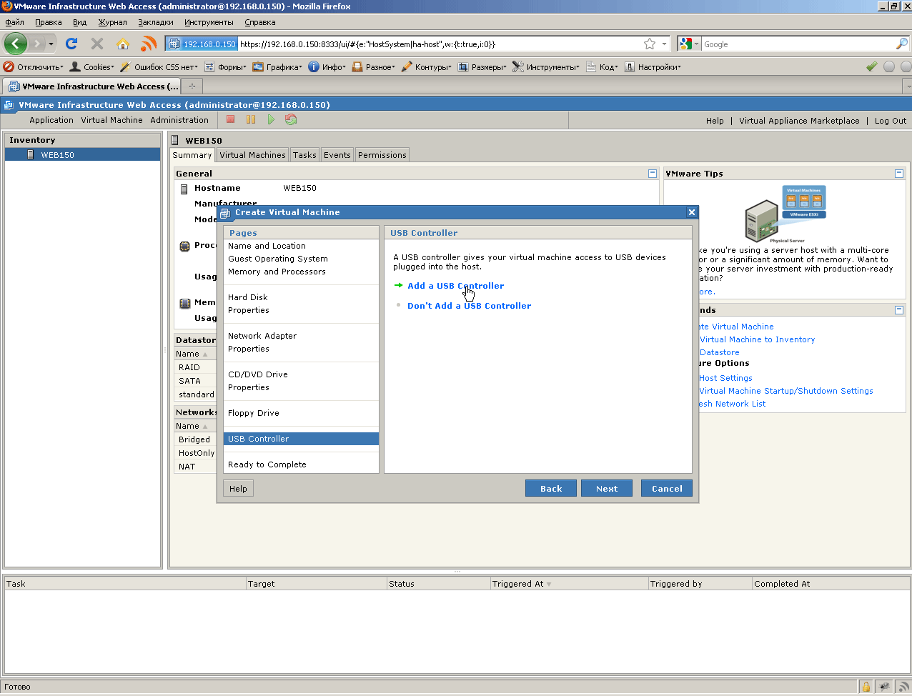Cancel the virtual machine wizard
Screen dimensions: 912x696
tap(667, 489)
